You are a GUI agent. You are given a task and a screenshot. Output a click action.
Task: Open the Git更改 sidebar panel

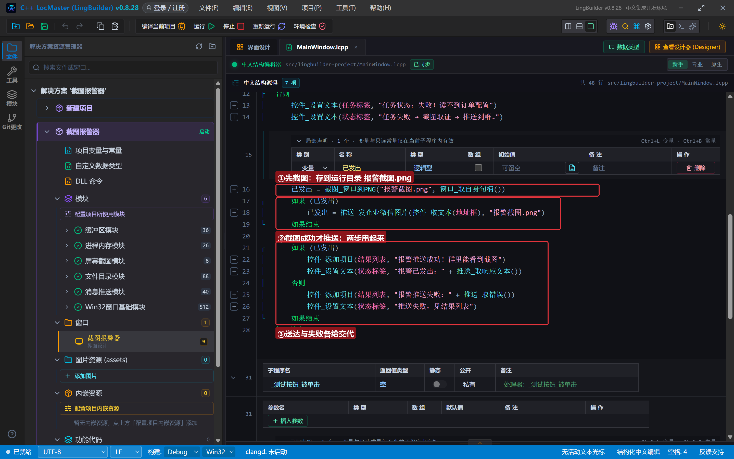(x=12, y=122)
